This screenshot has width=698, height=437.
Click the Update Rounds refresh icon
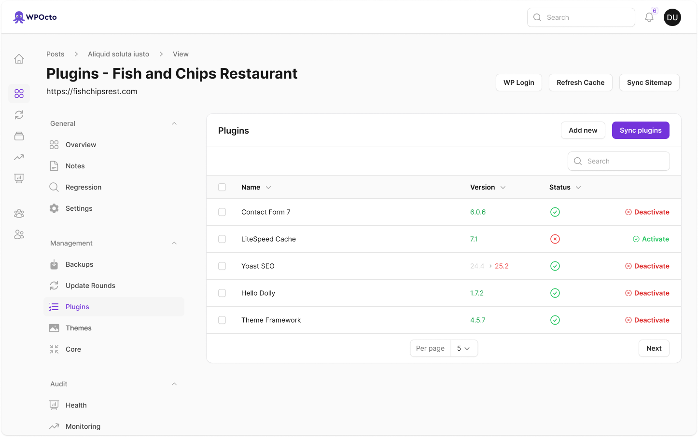[x=54, y=286]
